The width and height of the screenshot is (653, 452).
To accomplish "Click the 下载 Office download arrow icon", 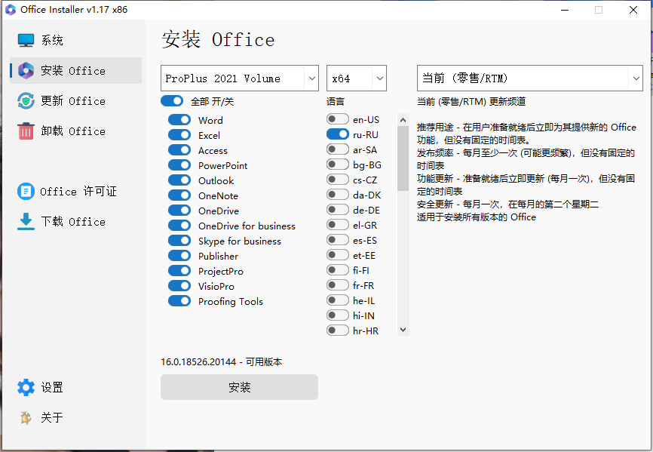I will 26,221.
